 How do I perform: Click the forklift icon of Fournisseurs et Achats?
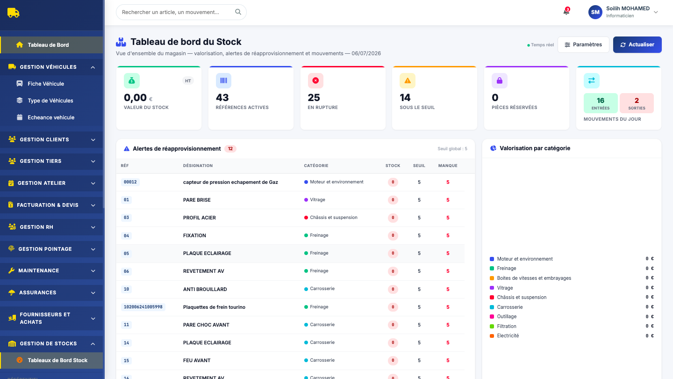point(12,318)
